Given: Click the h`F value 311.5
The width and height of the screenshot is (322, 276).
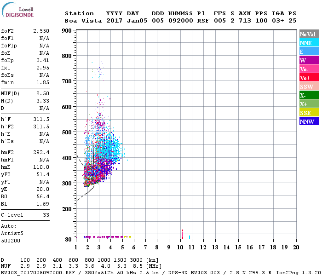Looking at the screenshot, I should pyautogui.click(x=41, y=119).
